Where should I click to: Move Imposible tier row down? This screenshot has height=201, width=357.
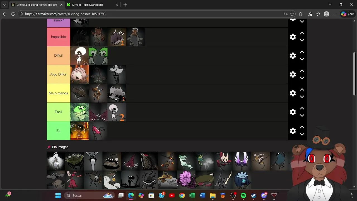[302, 40]
